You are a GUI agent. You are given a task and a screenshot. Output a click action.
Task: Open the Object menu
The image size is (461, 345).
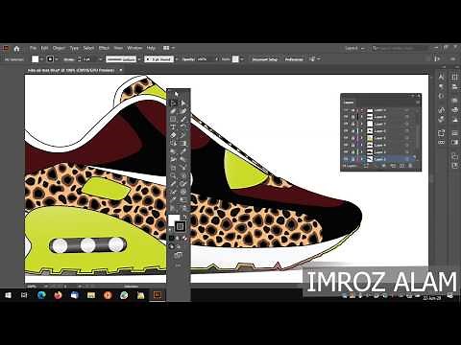59,48
